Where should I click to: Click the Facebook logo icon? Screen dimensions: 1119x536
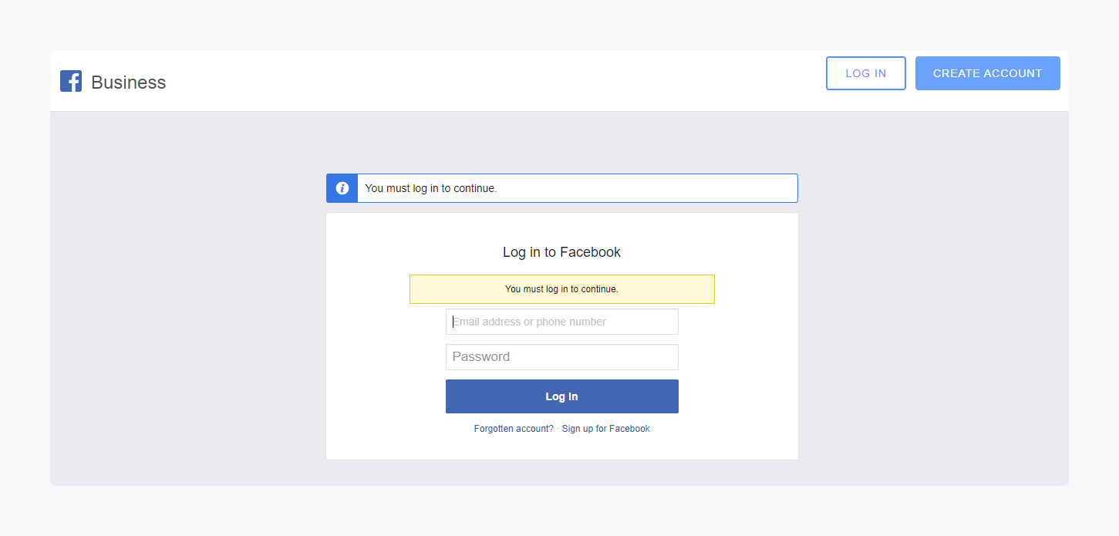point(71,81)
